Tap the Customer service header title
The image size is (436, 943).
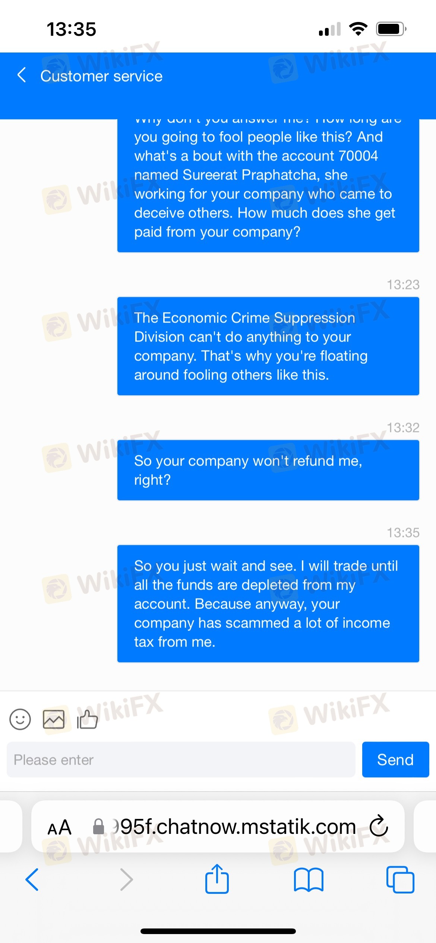[x=101, y=76]
